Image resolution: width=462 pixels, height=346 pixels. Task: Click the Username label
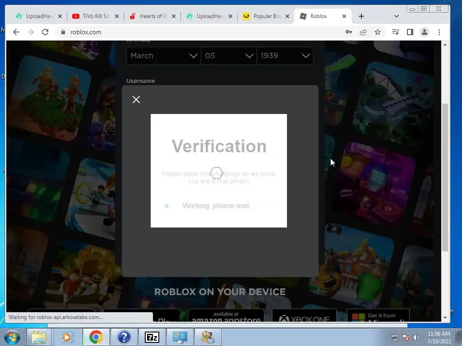141,81
